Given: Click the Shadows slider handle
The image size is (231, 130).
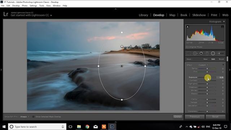Looking at the screenshot, I should tap(207, 87).
